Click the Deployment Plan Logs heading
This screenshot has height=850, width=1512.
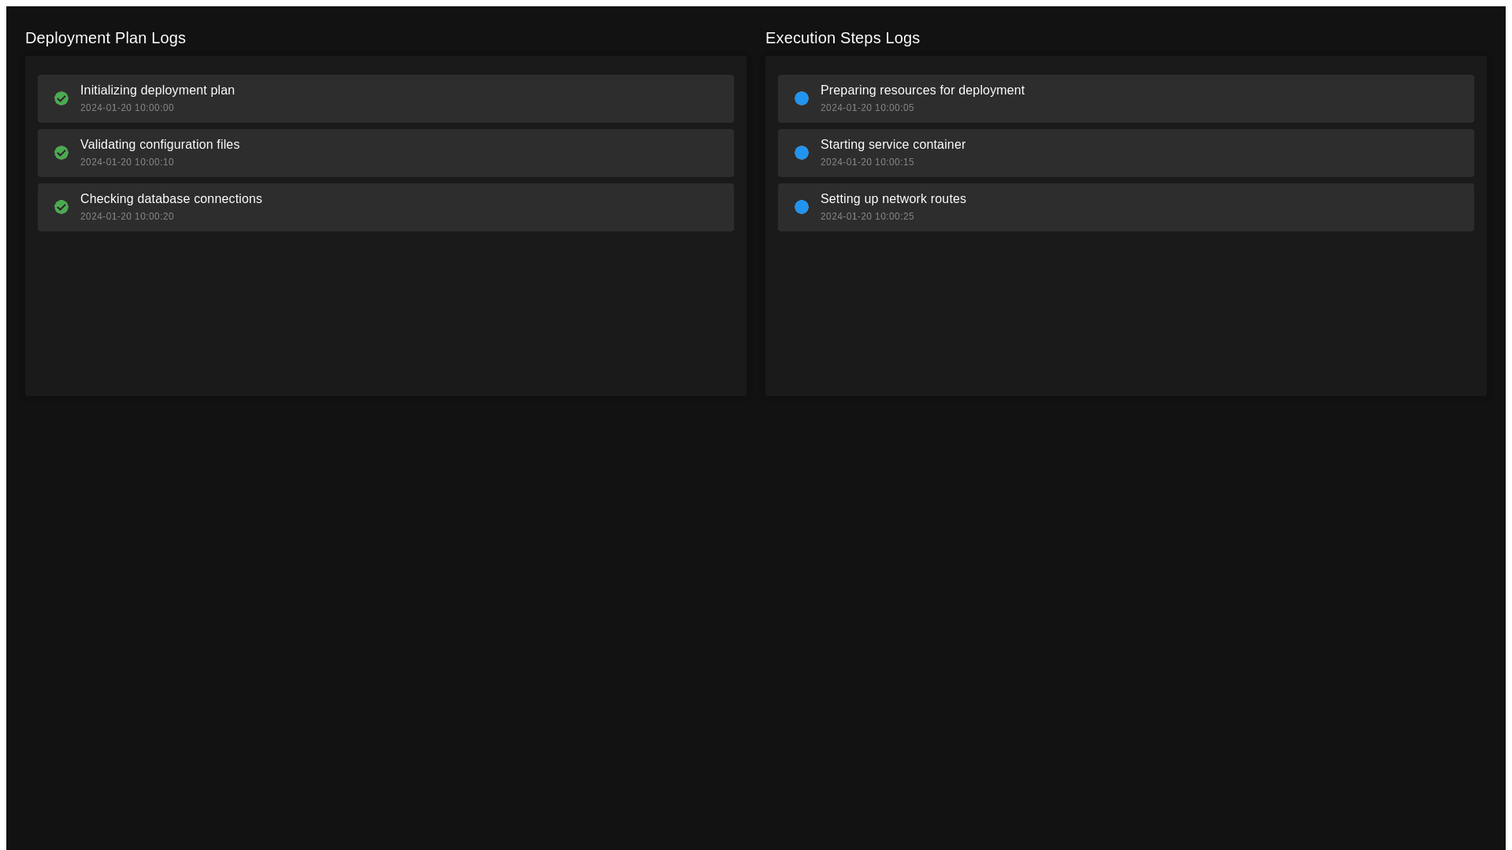point(106,38)
